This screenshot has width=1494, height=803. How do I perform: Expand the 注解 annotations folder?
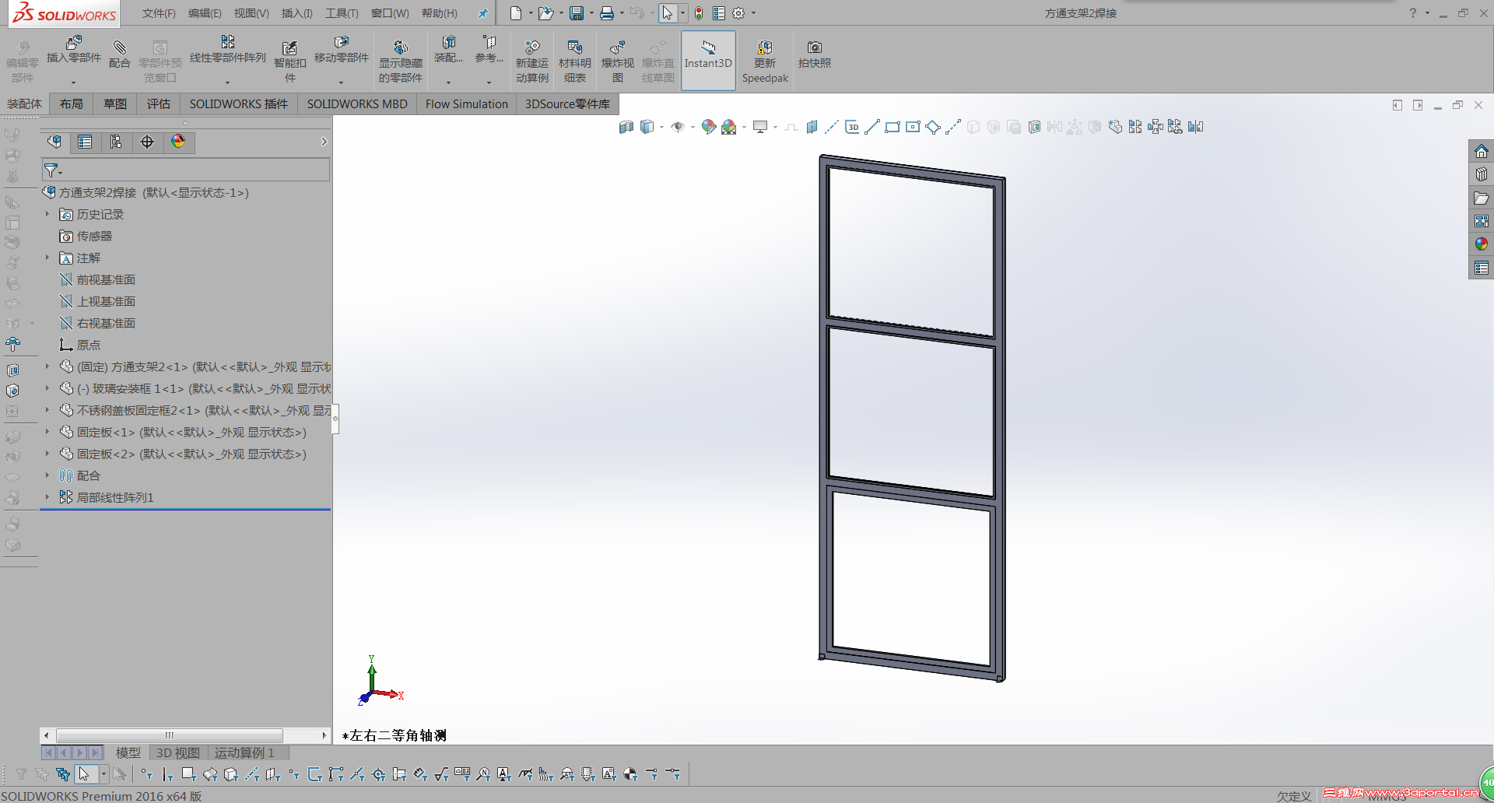(47, 258)
